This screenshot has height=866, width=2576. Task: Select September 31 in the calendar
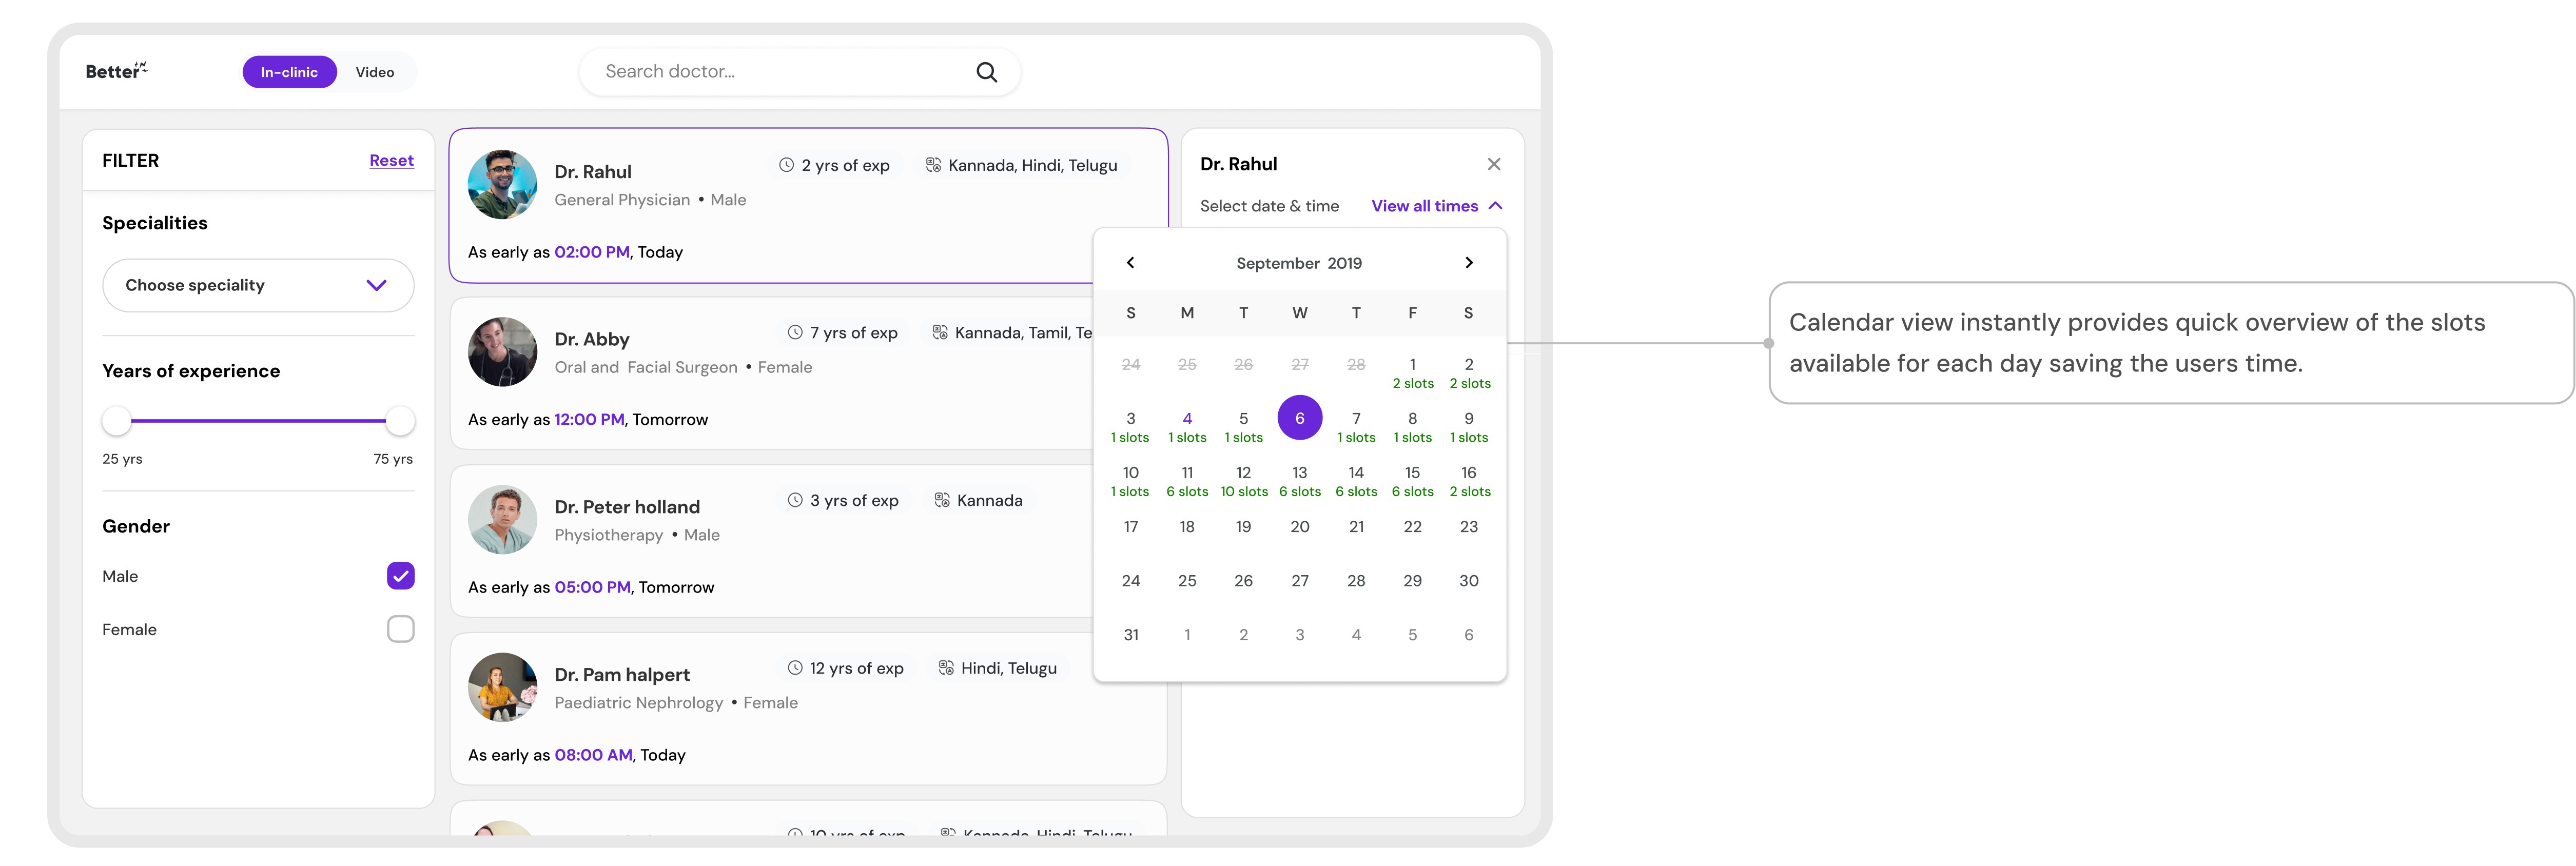pos(1131,635)
